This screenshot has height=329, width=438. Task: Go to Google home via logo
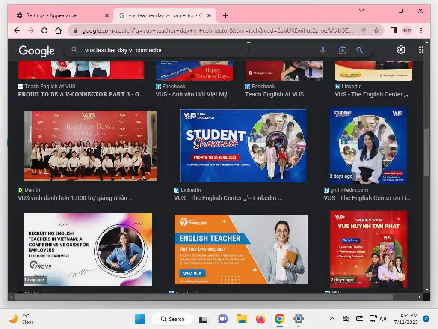(37, 51)
